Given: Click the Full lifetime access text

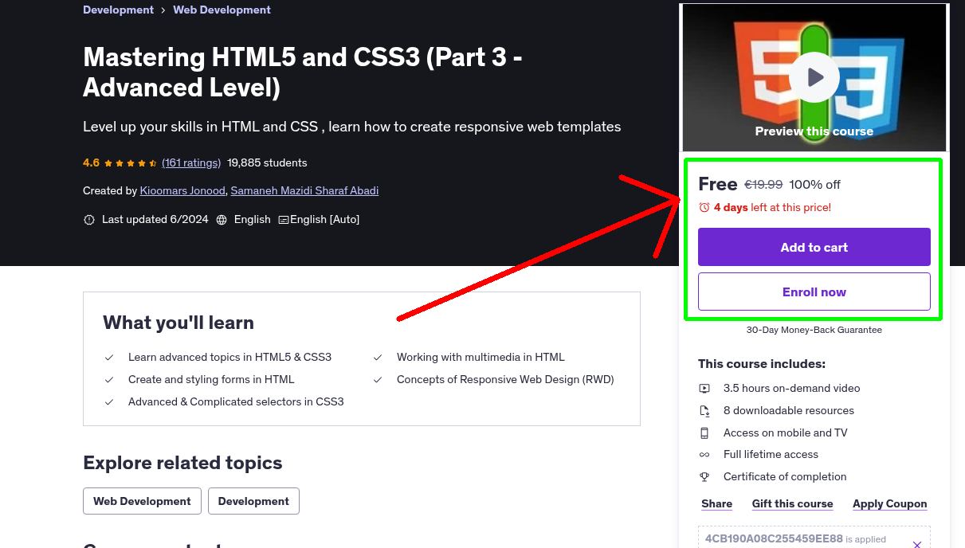Looking at the screenshot, I should tap(771, 454).
